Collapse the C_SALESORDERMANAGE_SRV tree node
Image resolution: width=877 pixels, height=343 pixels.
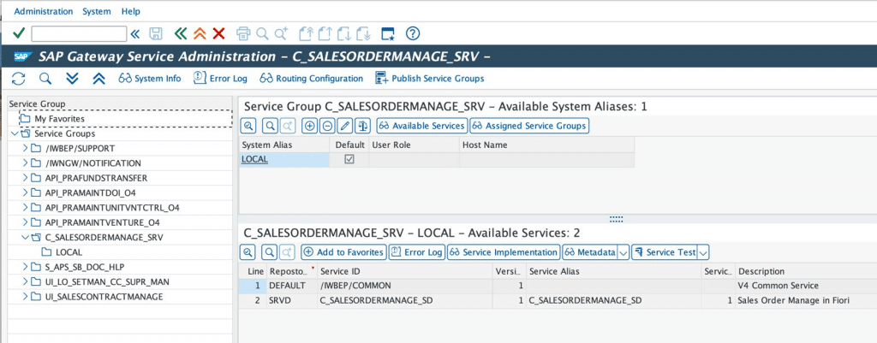pyautogui.click(x=25, y=237)
